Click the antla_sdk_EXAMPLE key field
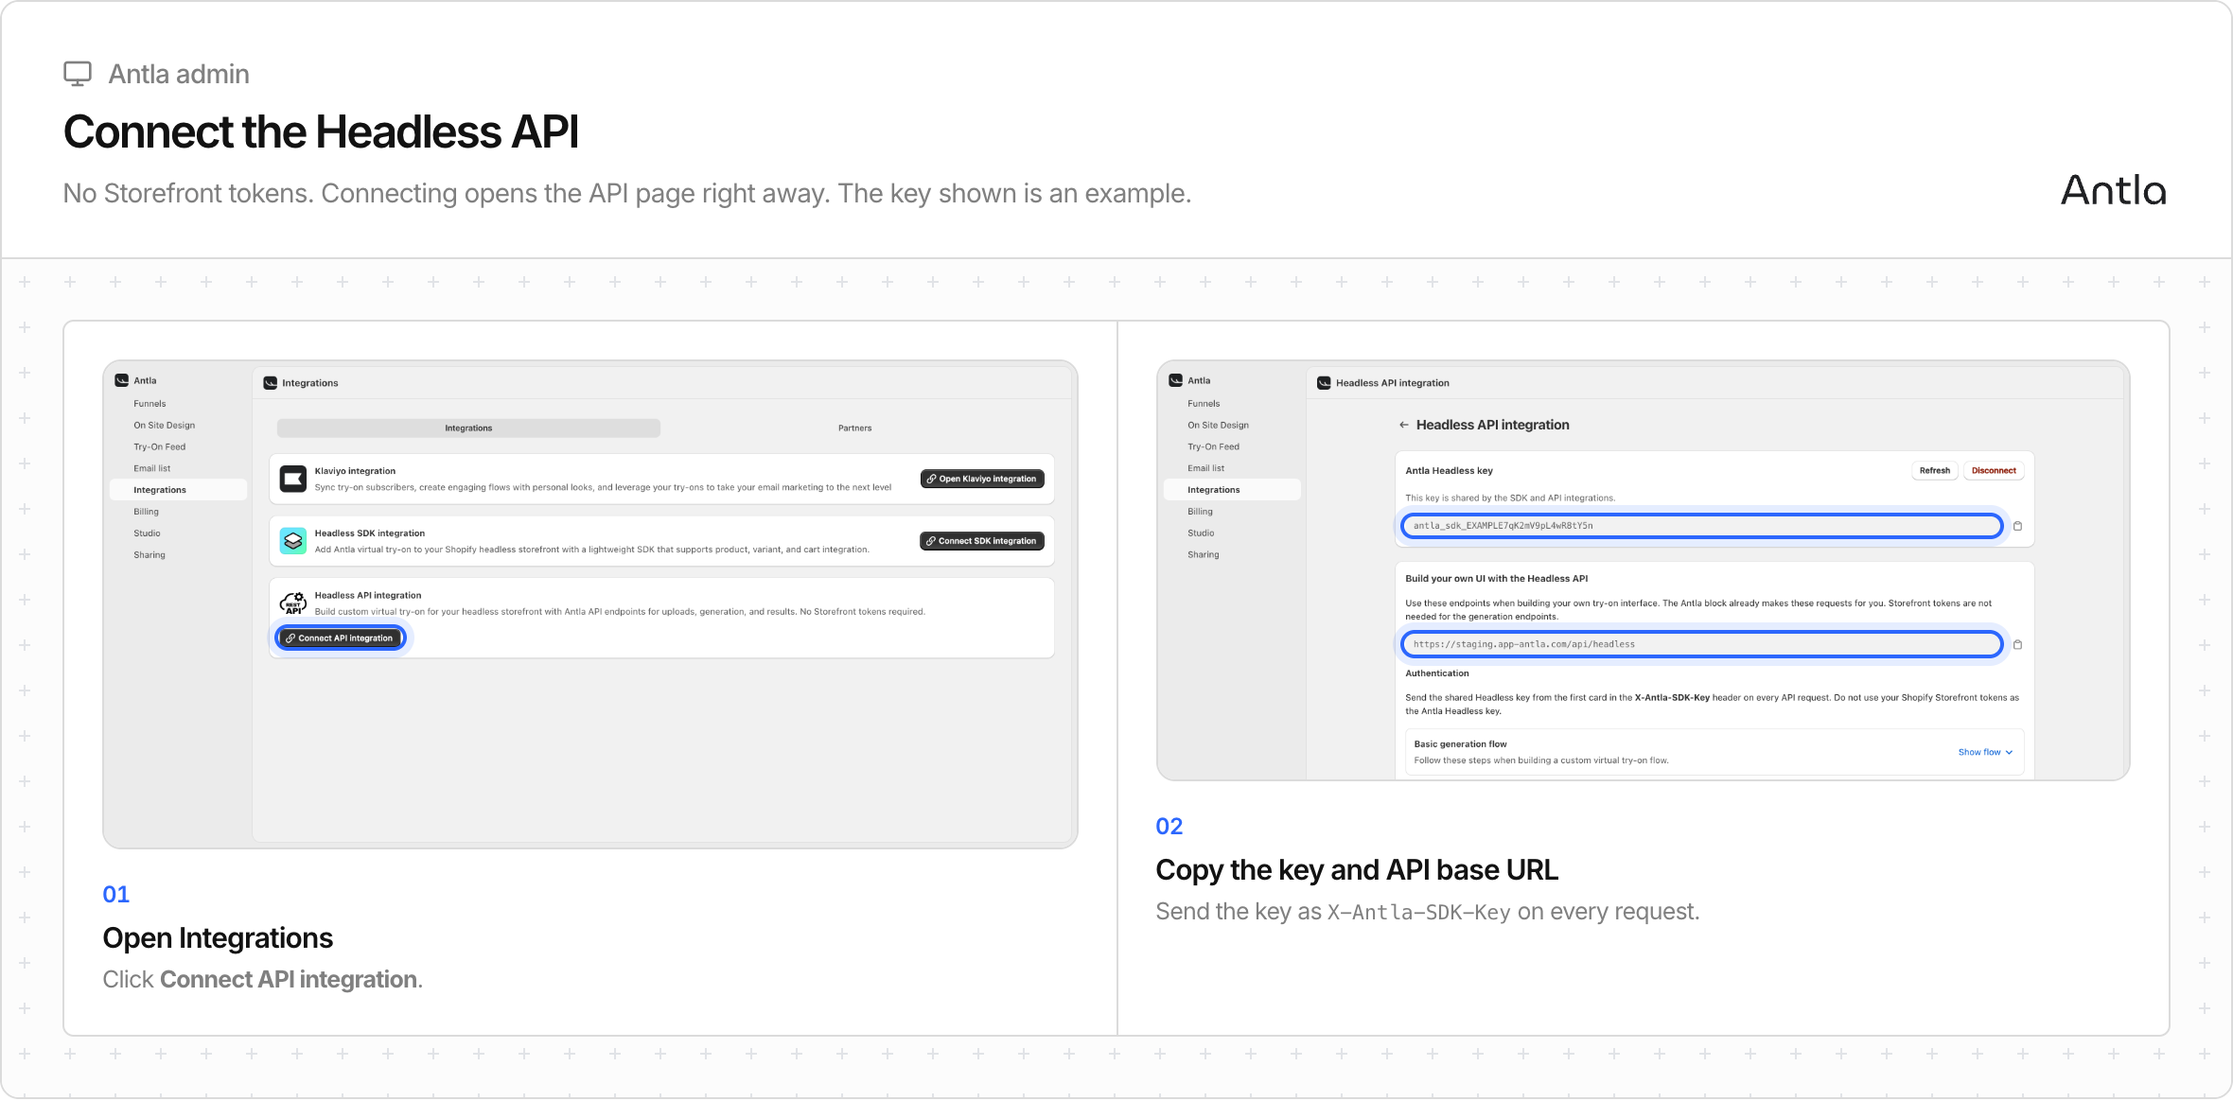This screenshot has height=1101, width=2233. point(1701,526)
